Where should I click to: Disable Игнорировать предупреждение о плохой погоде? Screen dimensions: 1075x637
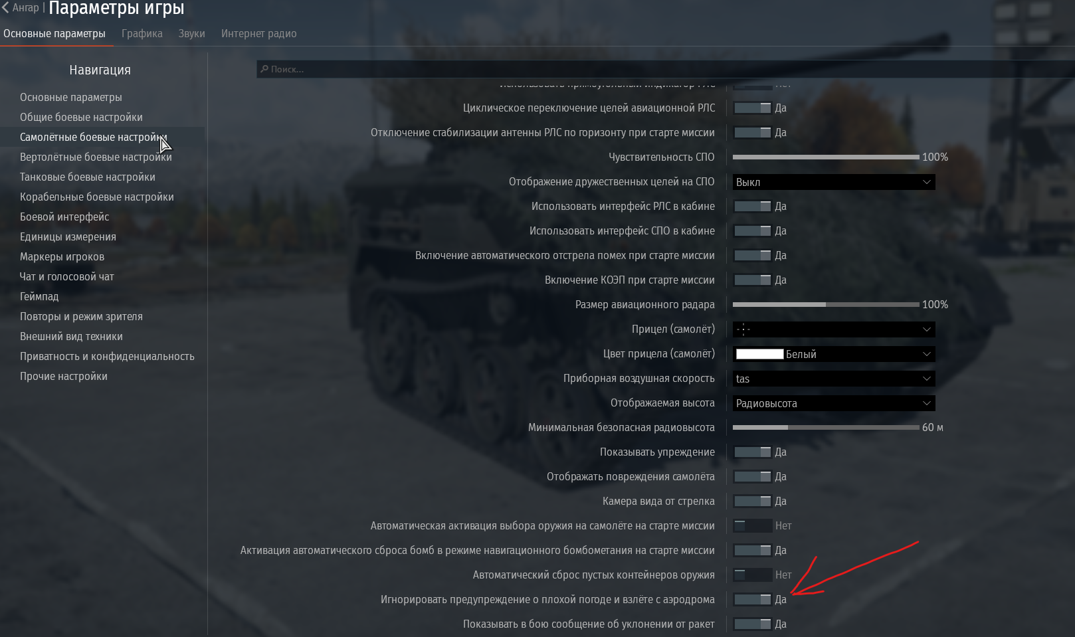click(753, 600)
